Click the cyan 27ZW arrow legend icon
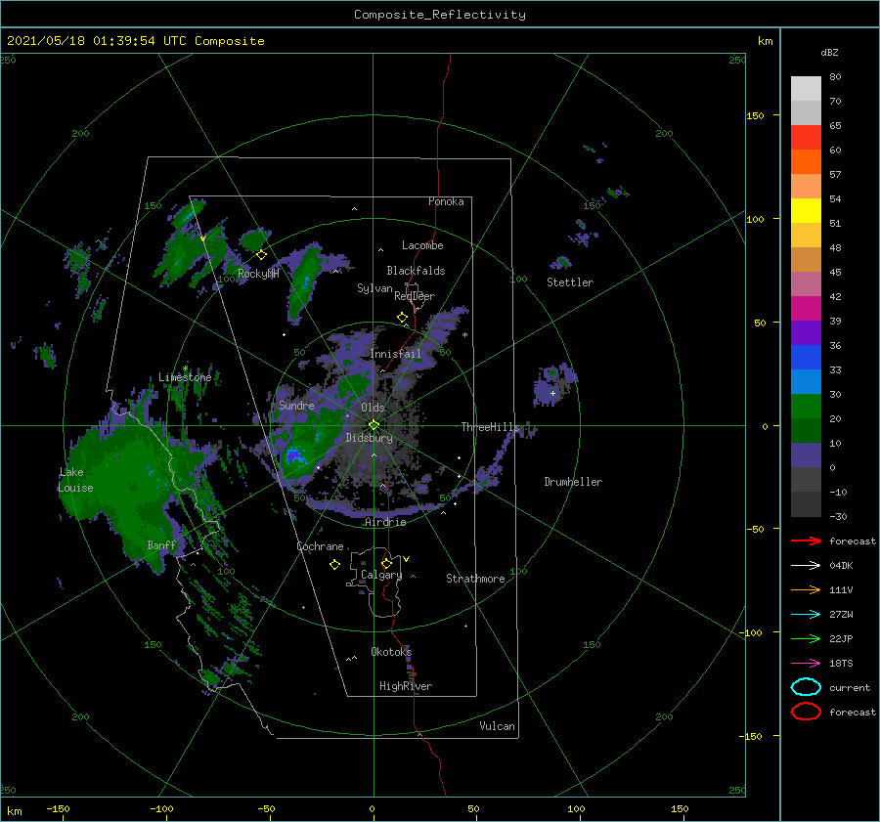This screenshot has width=880, height=822. 806,615
